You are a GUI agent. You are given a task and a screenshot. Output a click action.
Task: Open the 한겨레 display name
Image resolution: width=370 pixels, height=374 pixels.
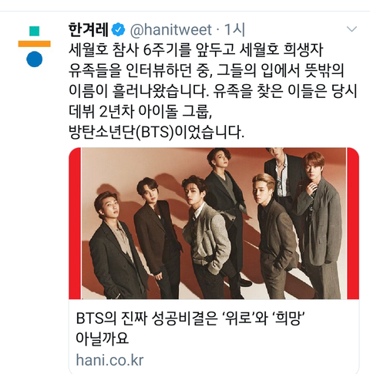click(89, 29)
